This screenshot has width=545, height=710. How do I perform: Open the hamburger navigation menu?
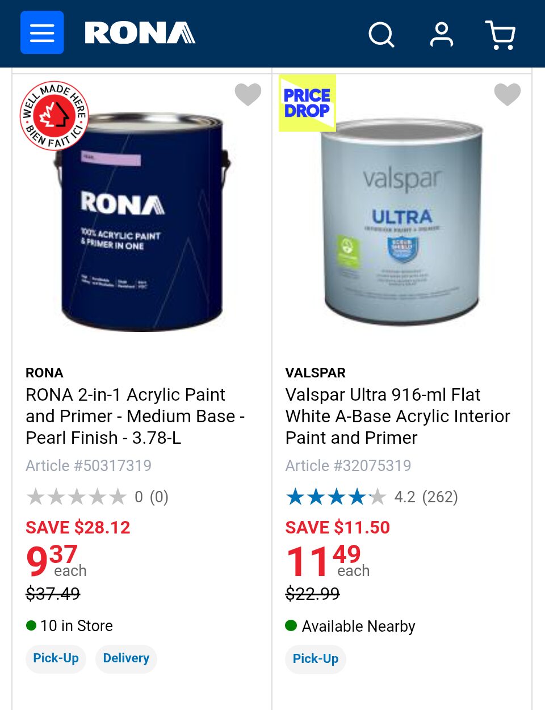point(42,33)
